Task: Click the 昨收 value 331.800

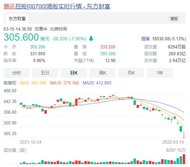Action: click(x=37, y=54)
